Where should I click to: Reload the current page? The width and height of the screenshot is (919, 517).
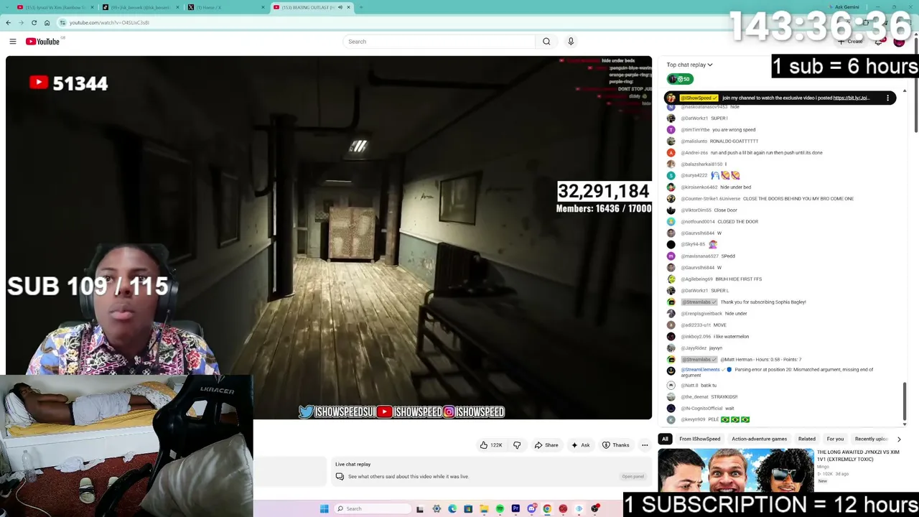click(34, 22)
